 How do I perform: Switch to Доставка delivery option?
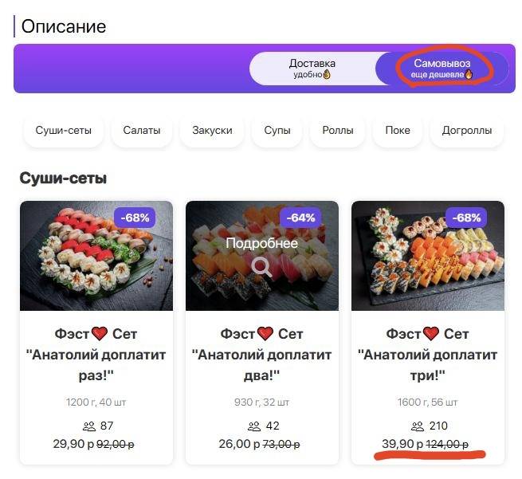tap(312, 69)
